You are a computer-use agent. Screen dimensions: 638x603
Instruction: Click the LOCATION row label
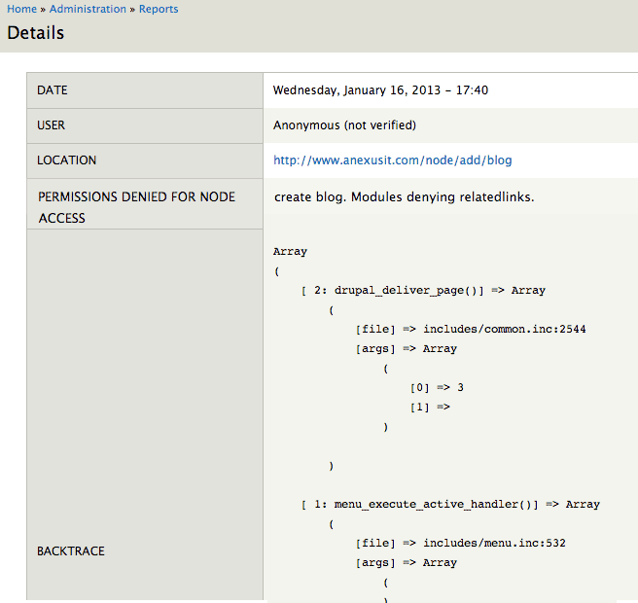tap(67, 160)
